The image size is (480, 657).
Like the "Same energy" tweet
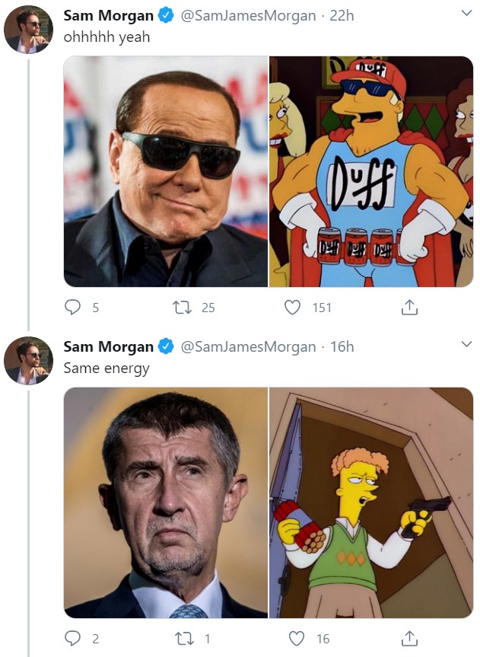pyautogui.click(x=297, y=639)
